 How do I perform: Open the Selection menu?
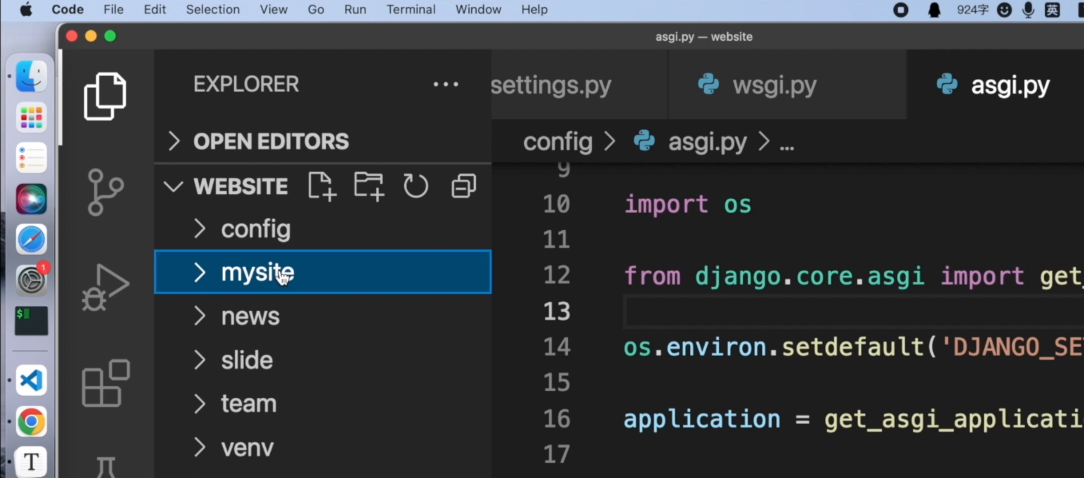click(212, 9)
